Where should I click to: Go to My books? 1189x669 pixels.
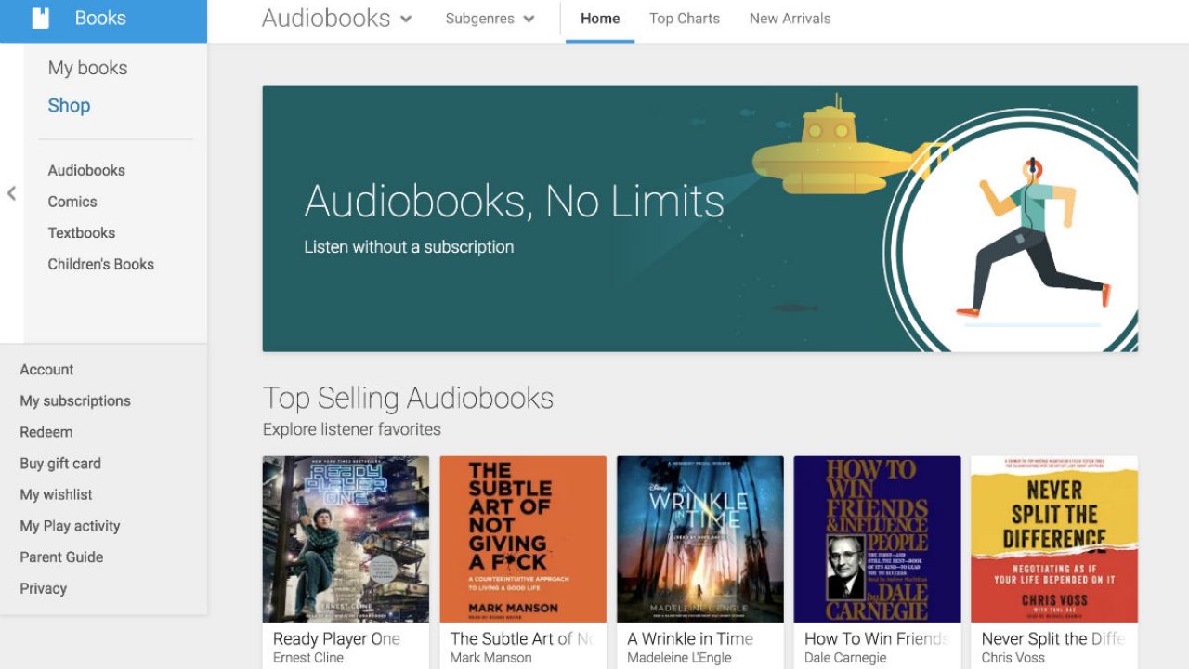click(87, 68)
